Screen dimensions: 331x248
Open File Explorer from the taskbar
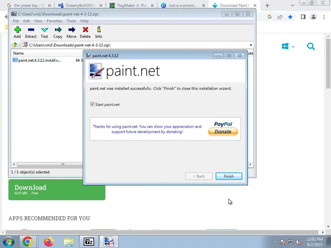tap(69, 242)
